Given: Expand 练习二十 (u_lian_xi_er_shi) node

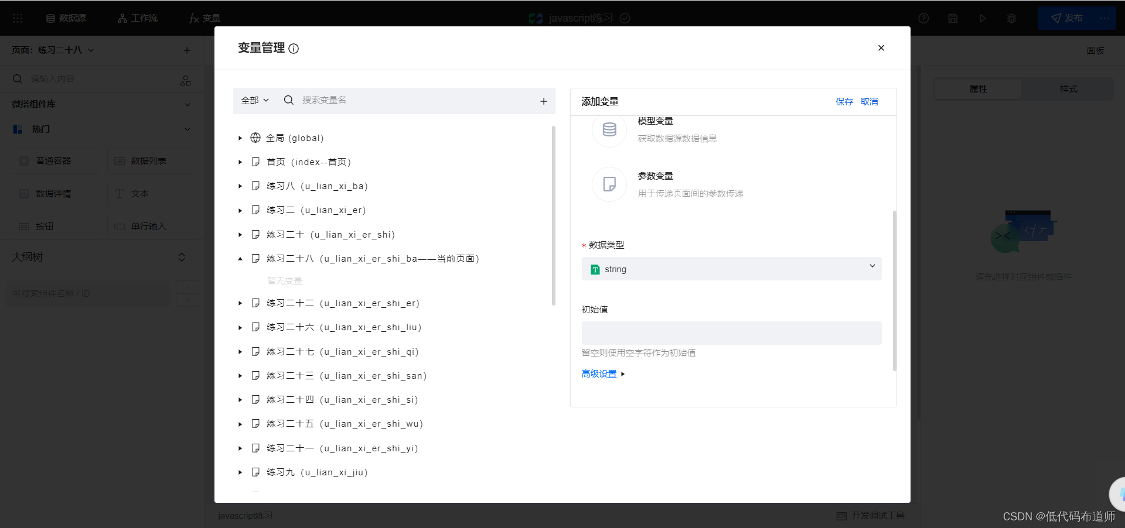Looking at the screenshot, I should coord(240,235).
